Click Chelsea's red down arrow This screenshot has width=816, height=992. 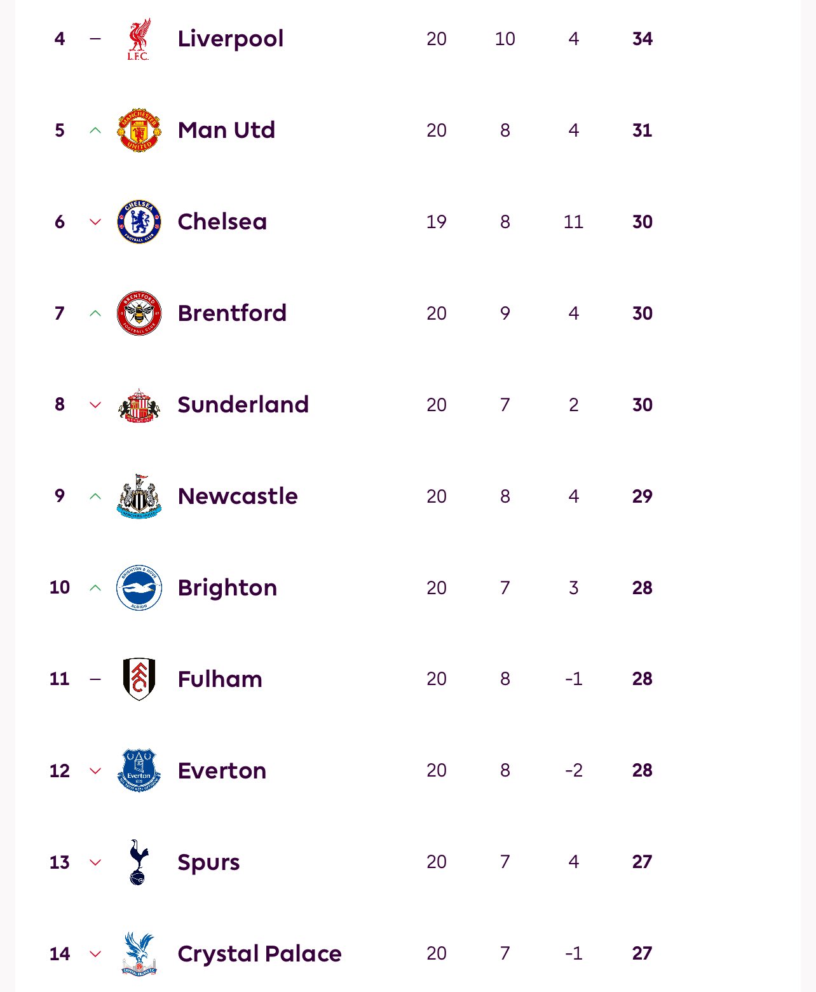click(95, 222)
